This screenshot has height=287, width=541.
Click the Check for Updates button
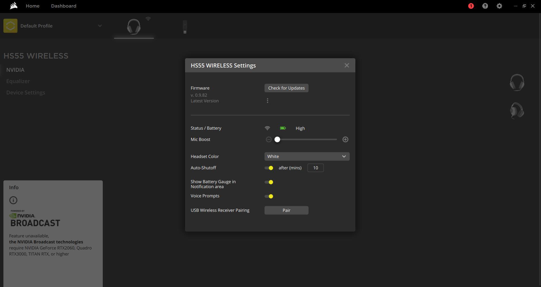click(x=286, y=88)
